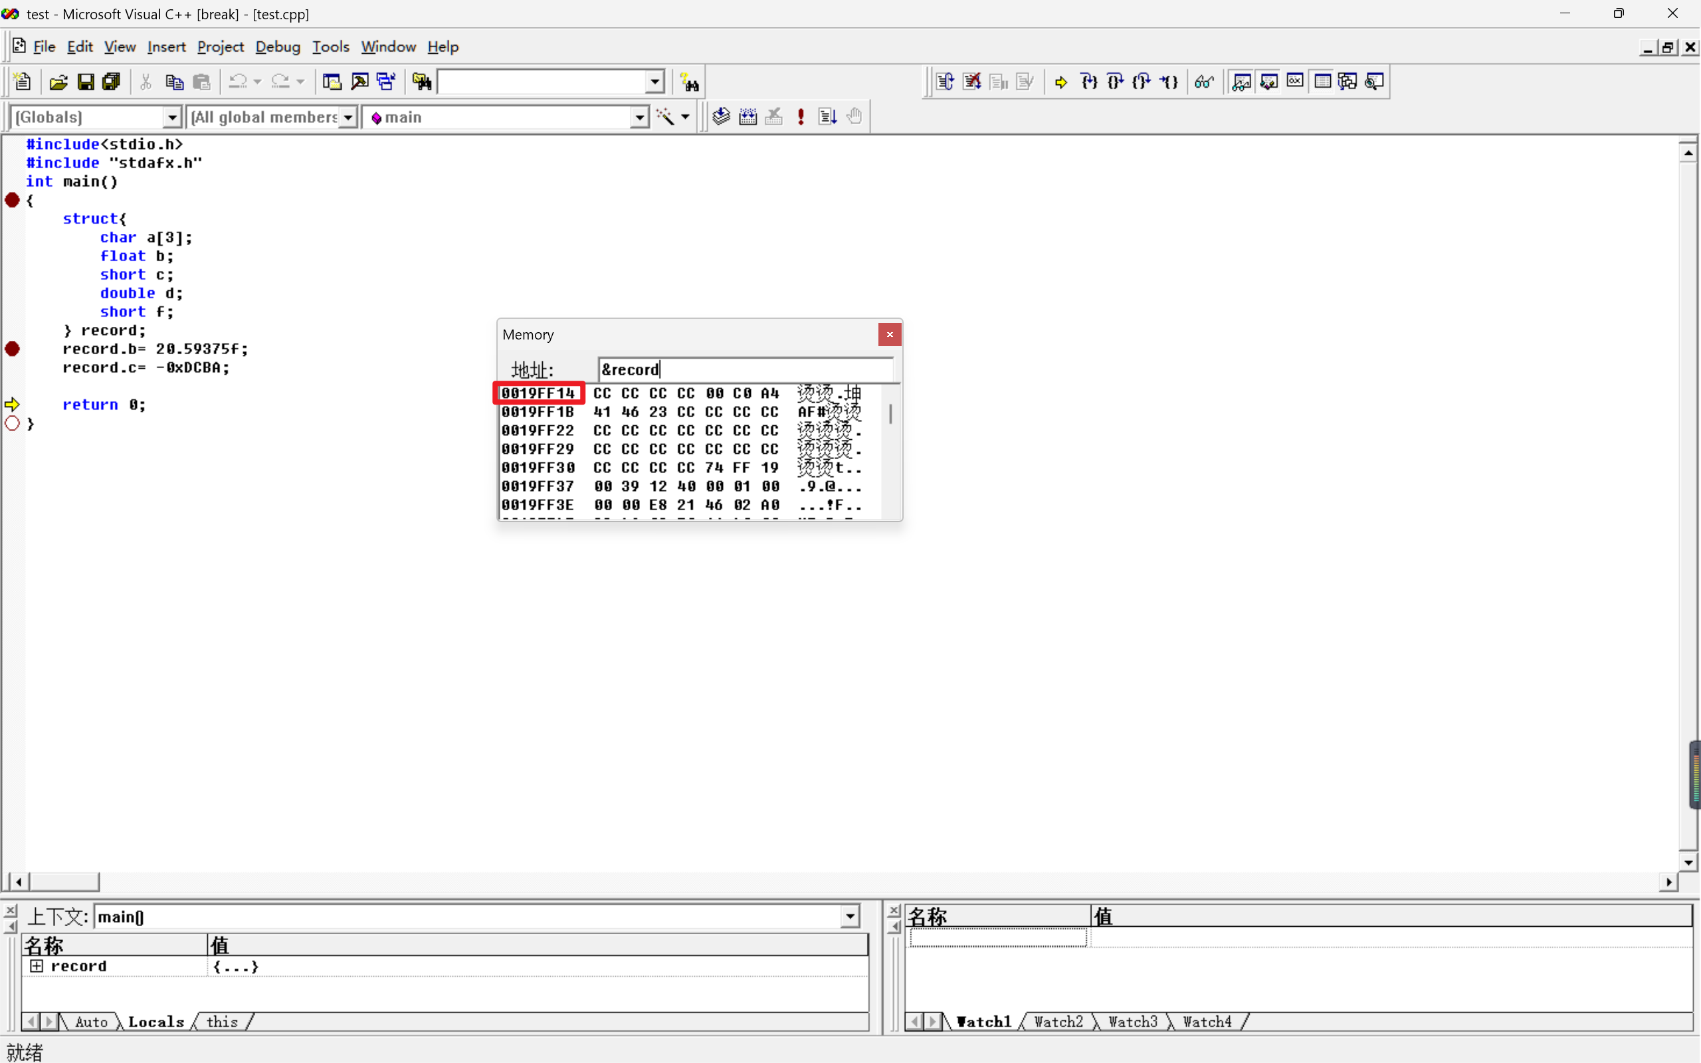
Task: Click the Stop Debugging icon with red X
Action: click(x=972, y=82)
